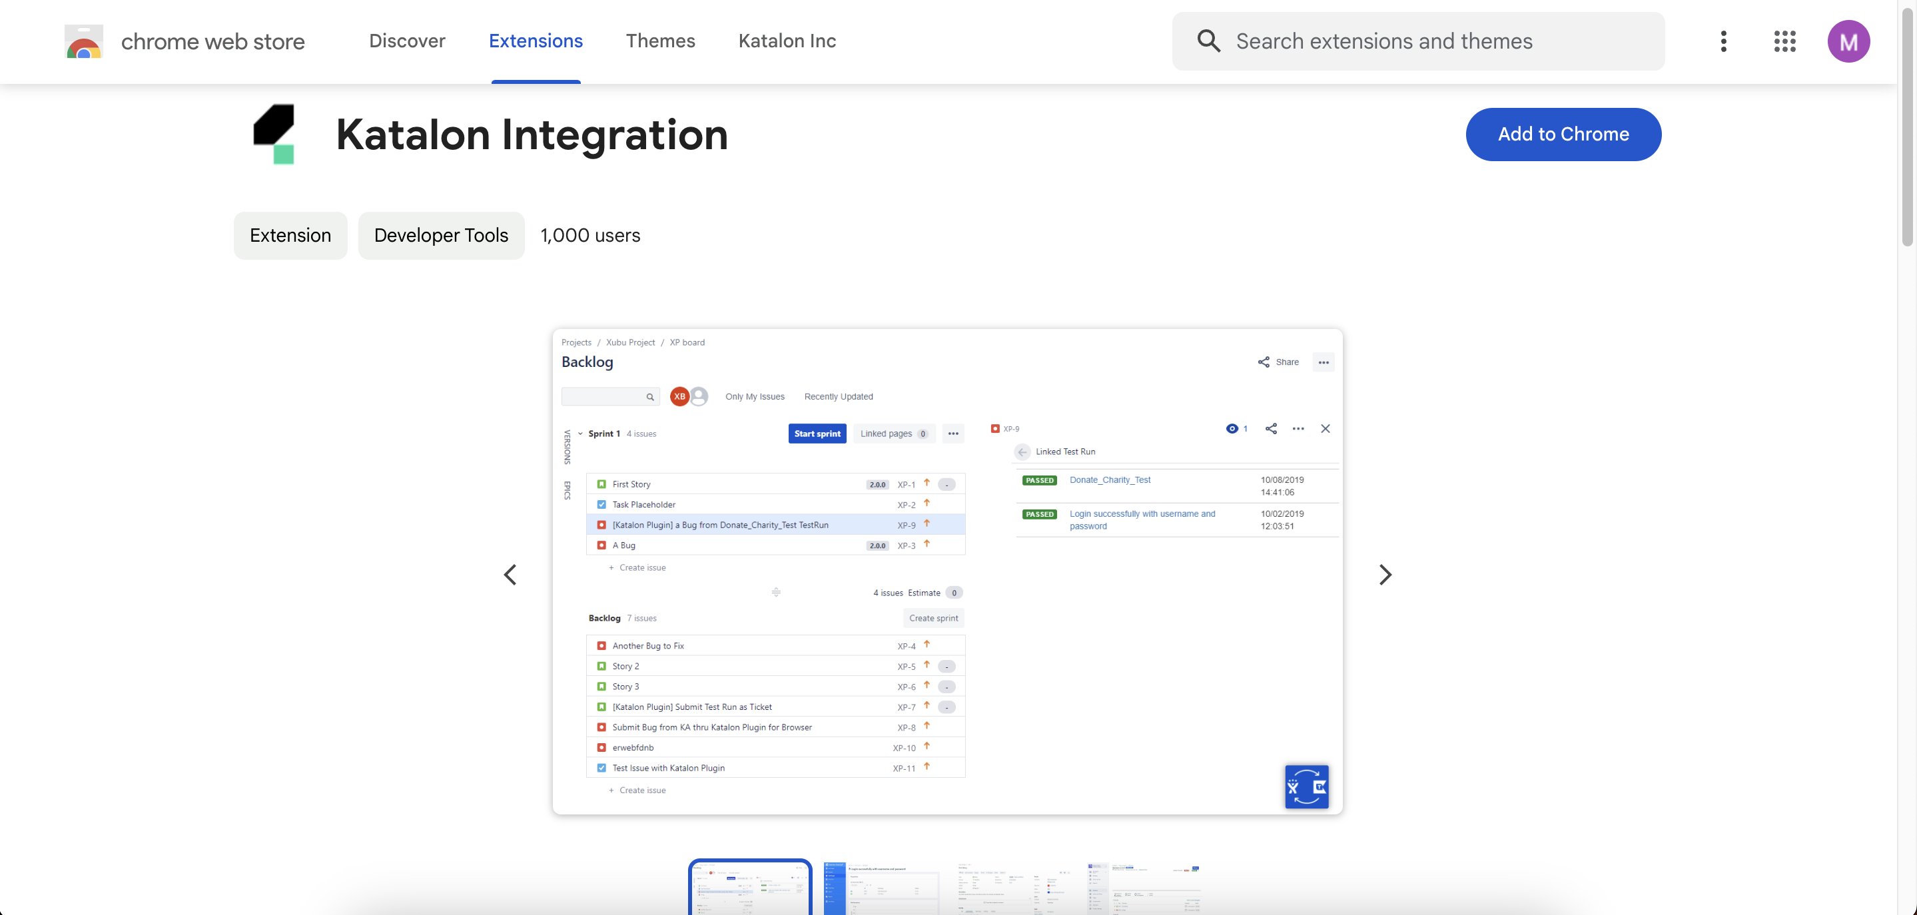Click the Chrome Web Store logo icon
Viewport: 1917px width, 915px height.
[83, 42]
